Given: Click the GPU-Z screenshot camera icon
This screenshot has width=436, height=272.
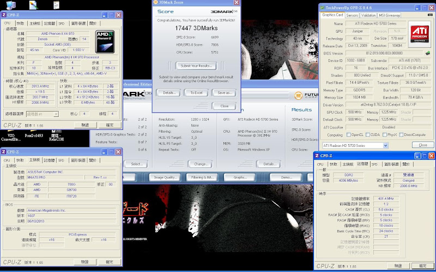Looking at the screenshot, I should [431, 15].
